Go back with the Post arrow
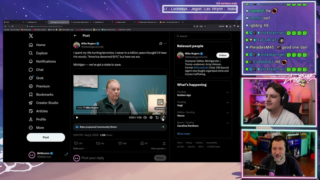Screen dimensions: 320x180 click(x=75, y=35)
